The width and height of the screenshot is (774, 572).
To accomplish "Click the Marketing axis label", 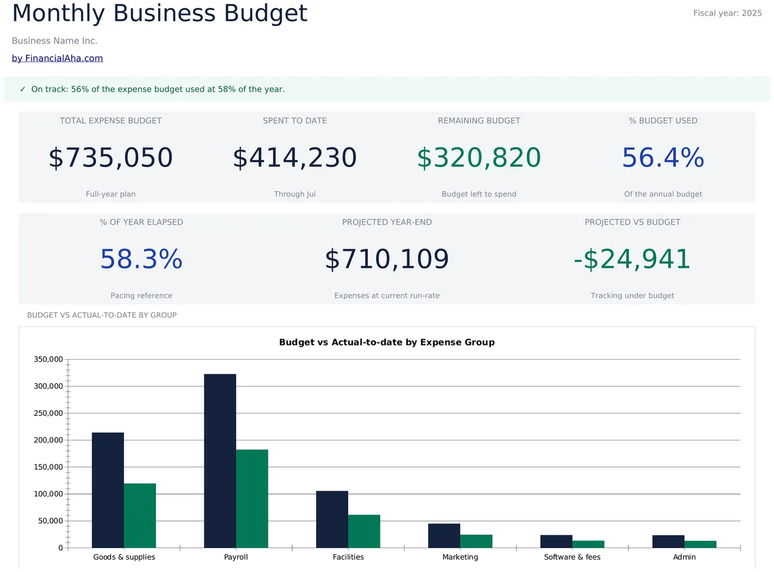I will (461, 557).
